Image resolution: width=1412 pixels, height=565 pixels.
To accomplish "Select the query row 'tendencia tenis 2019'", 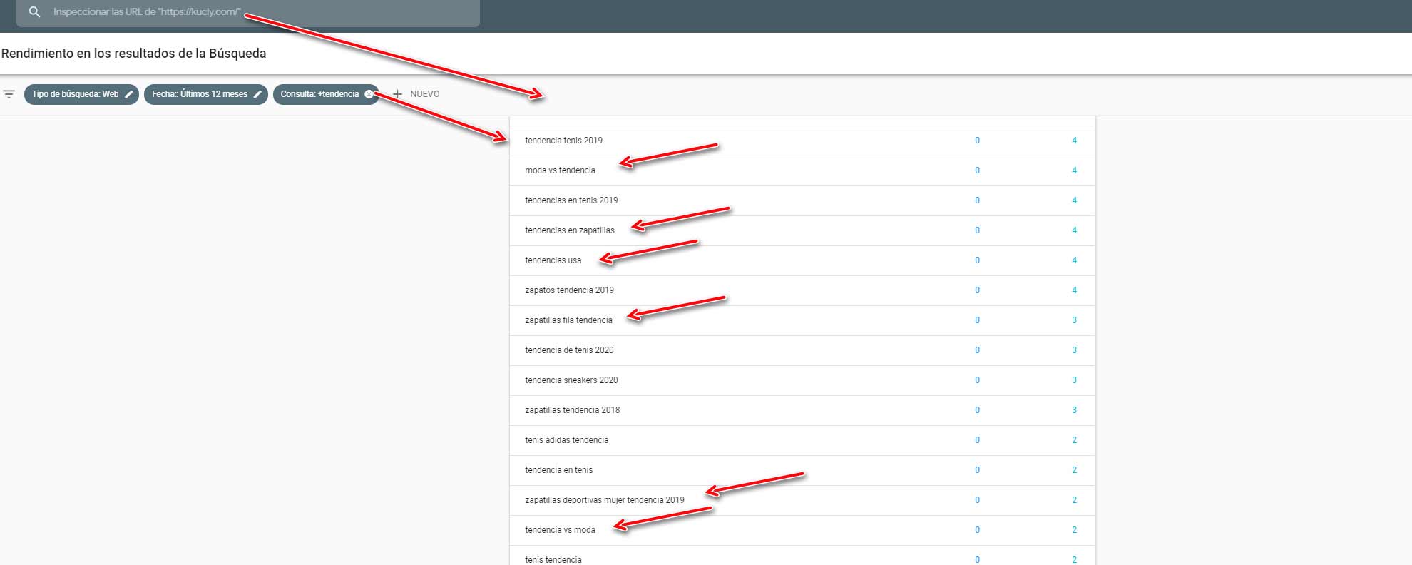I will click(x=563, y=141).
